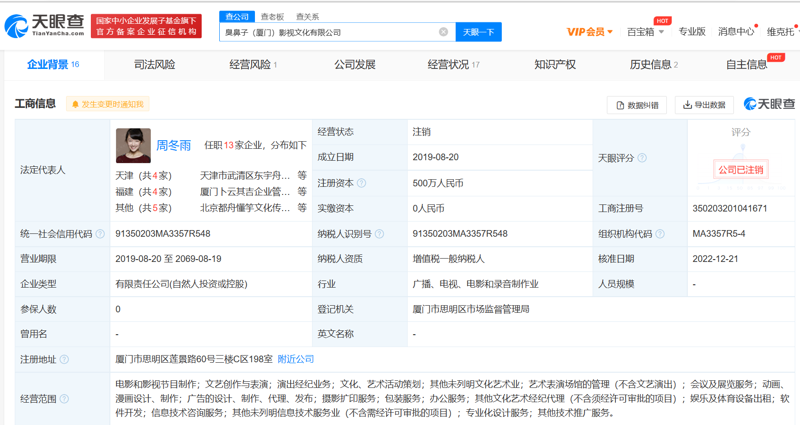
Task: Select the 查老板 search tab
Action: coord(272,17)
